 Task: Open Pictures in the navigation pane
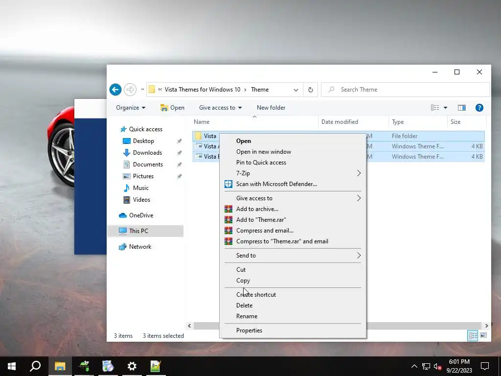143,176
